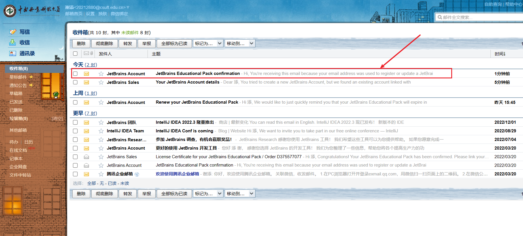Click the speaker icon next to 通知公告
This screenshot has height=236, width=523.
point(31,85)
